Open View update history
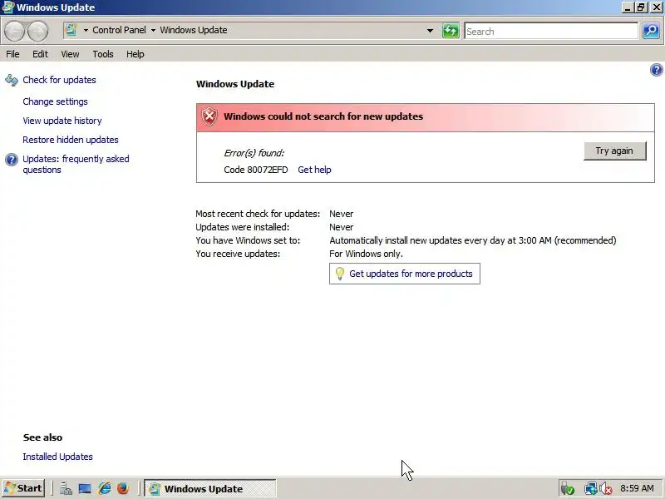Viewport: 665px width, 499px height. [x=62, y=121]
